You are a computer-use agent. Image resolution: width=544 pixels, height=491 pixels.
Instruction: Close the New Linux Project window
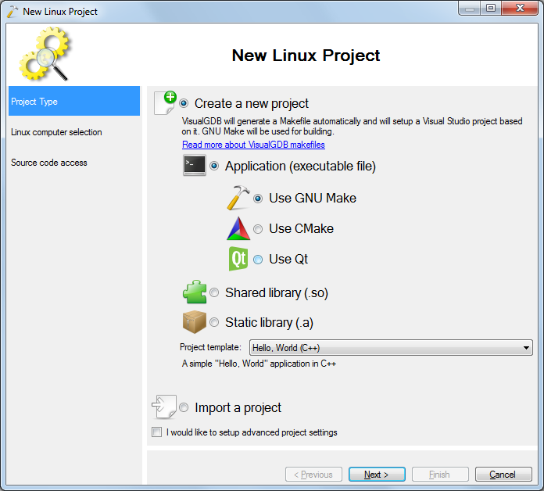(520, 9)
